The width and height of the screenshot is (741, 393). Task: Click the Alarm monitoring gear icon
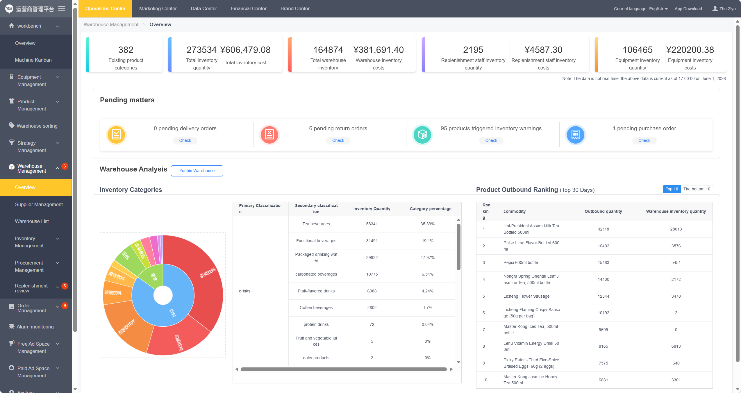point(11,326)
